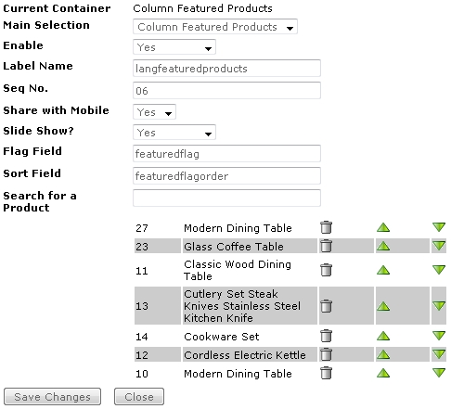Move product 10 Modern Dining Table down
The image size is (451, 409).
439,373
